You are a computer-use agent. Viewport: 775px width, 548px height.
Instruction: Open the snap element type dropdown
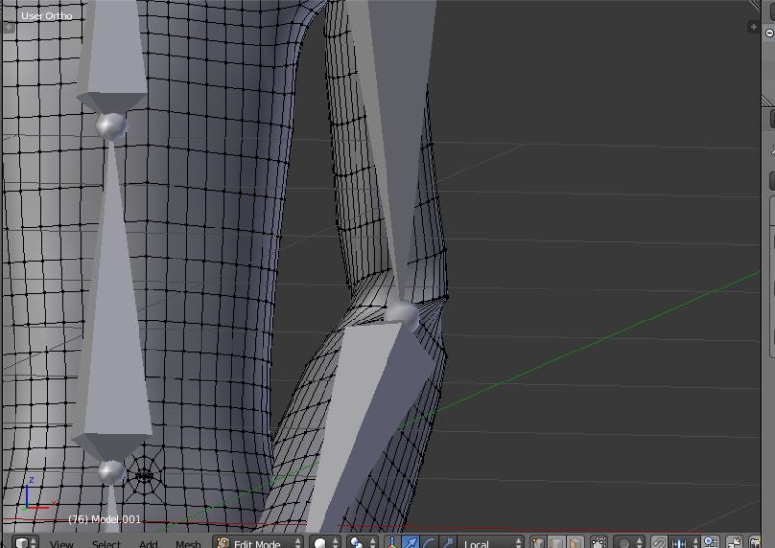[x=685, y=542]
